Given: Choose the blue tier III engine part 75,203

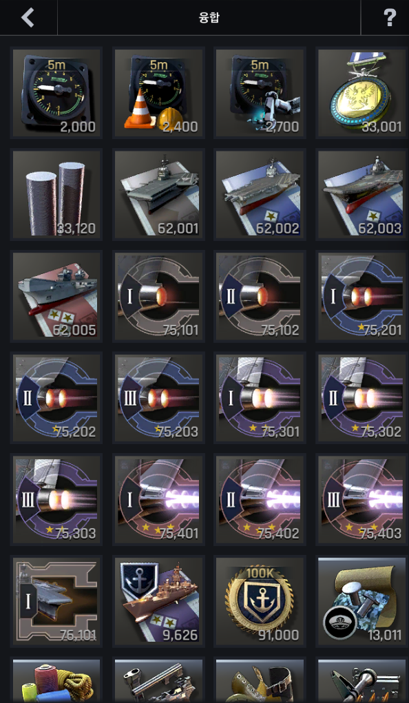Looking at the screenshot, I should tap(159, 398).
